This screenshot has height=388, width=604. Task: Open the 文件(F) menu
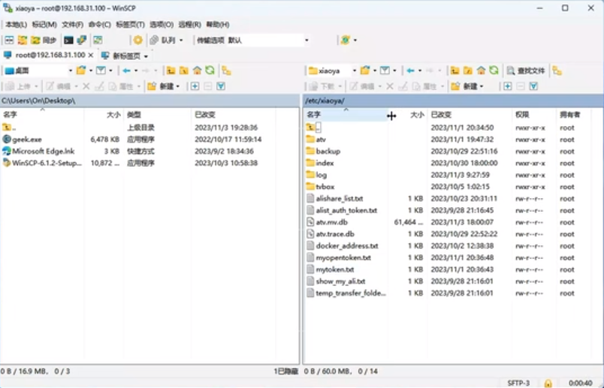click(x=72, y=25)
